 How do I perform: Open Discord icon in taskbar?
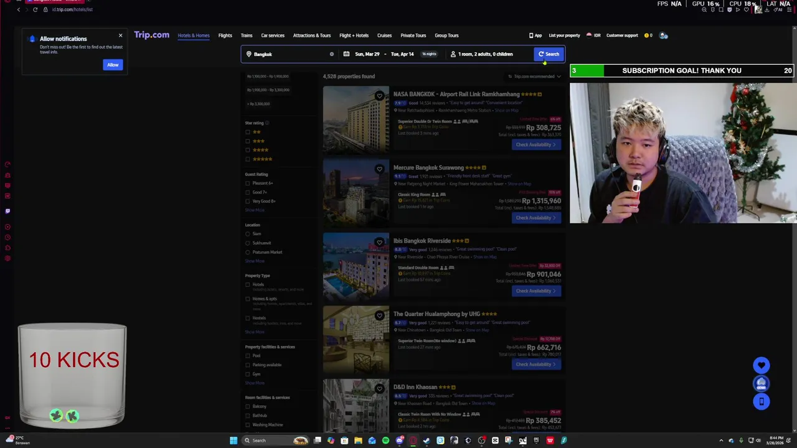(x=400, y=441)
